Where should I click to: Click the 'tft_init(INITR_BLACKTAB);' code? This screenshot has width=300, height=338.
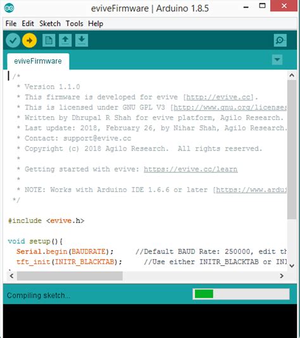pyautogui.click(x=70, y=262)
